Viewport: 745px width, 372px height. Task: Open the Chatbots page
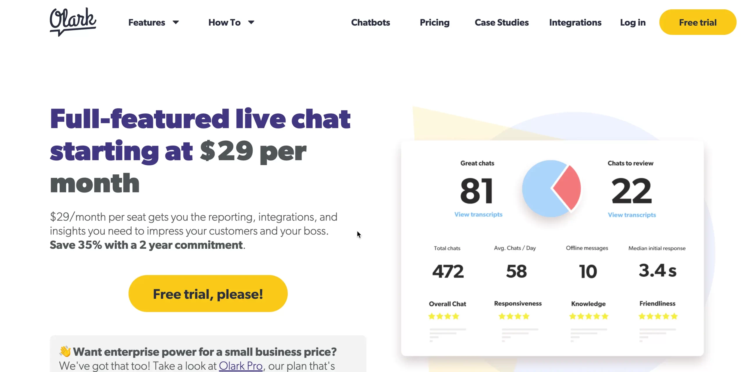(x=370, y=22)
